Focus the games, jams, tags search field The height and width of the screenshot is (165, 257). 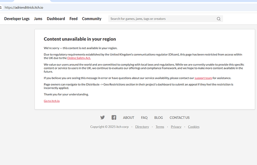coord(162,19)
